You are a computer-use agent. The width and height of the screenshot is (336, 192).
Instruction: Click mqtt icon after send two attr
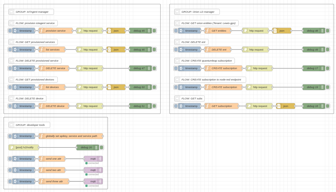pyautogui.click(x=100, y=170)
